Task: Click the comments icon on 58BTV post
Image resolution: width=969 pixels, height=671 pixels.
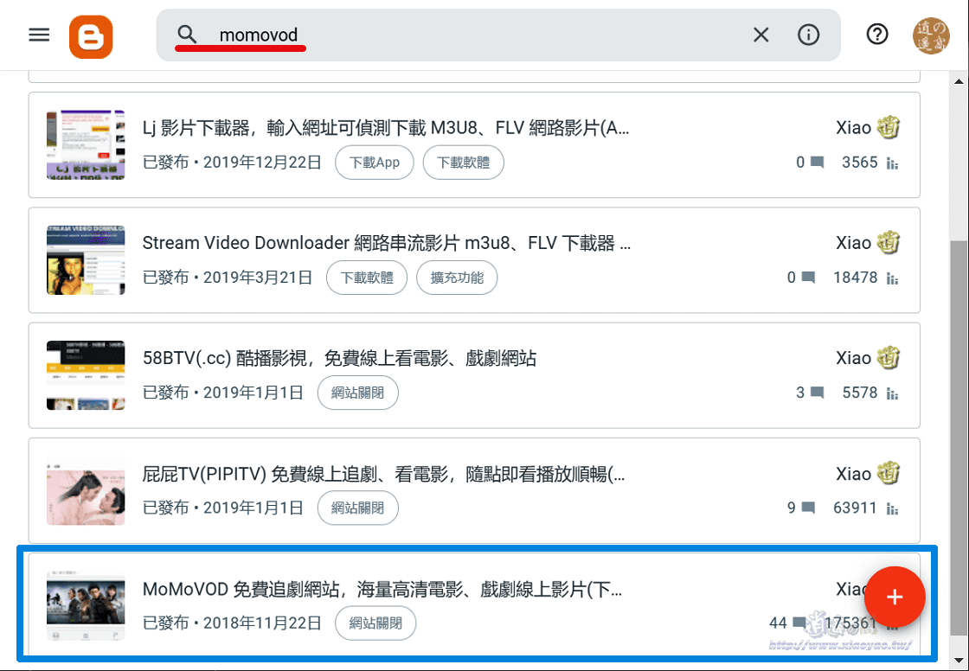Action: coord(817,393)
